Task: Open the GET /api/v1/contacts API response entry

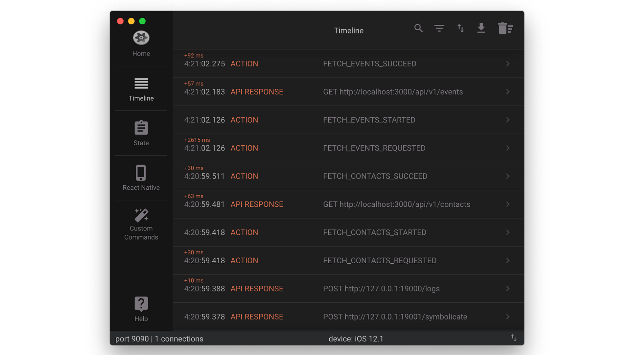Action: tap(396, 204)
